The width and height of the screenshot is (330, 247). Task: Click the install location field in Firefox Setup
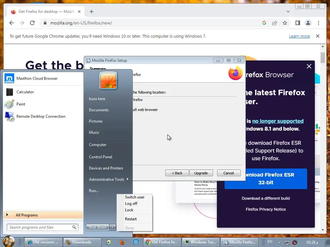[184, 100]
